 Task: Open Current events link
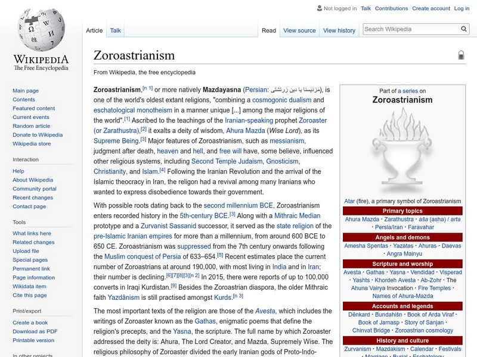click(31, 117)
